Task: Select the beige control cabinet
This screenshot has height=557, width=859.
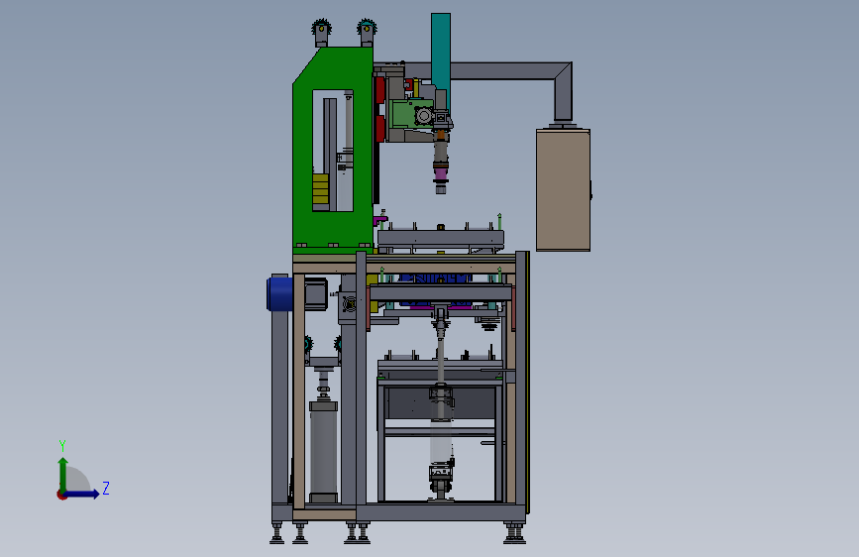Action: point(563,190)
